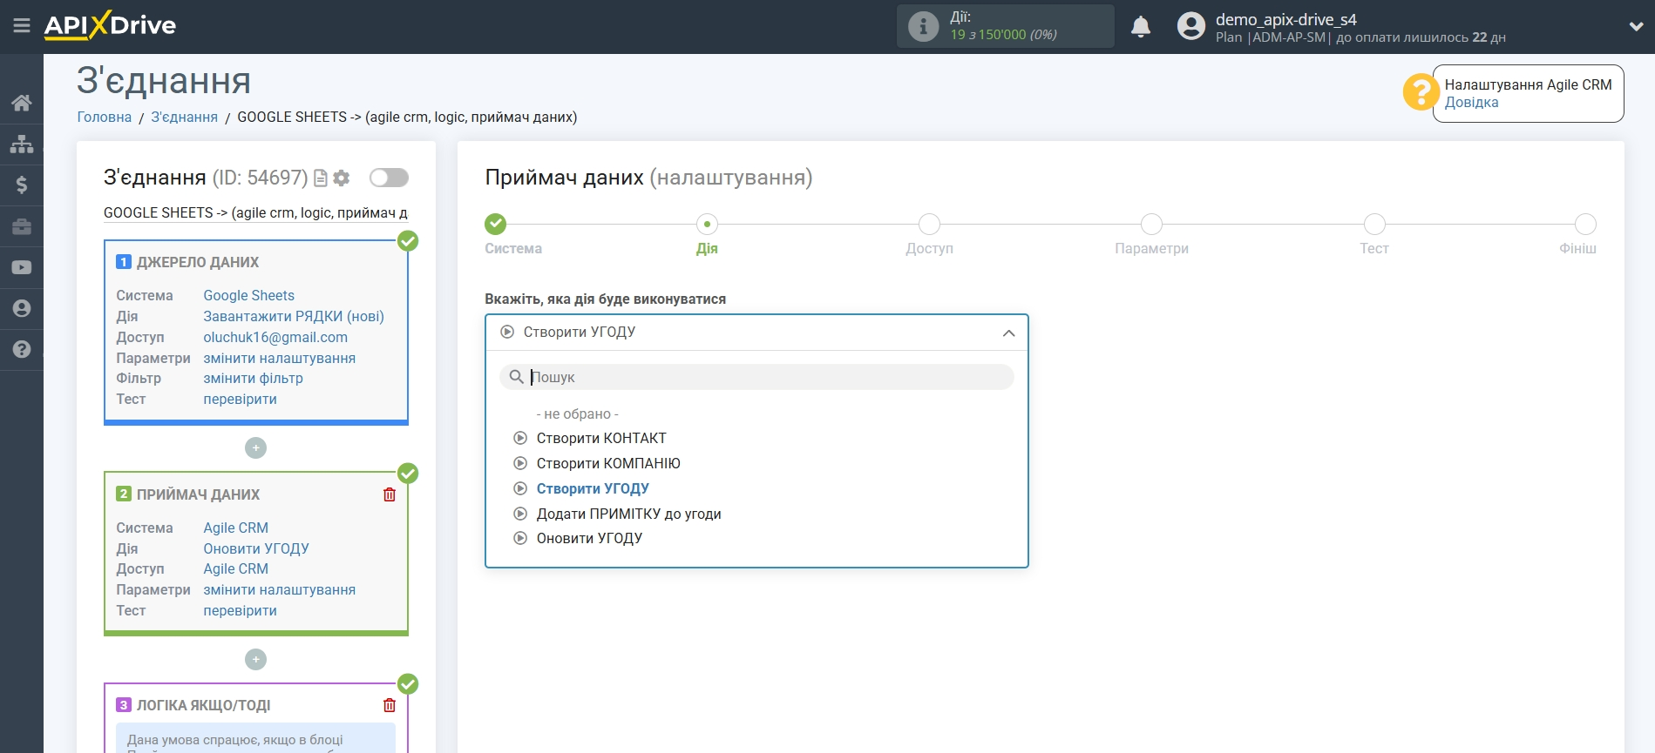Select Створити КОНТАКТ option
Screen dimensions: 1655x753
(601, 439)
